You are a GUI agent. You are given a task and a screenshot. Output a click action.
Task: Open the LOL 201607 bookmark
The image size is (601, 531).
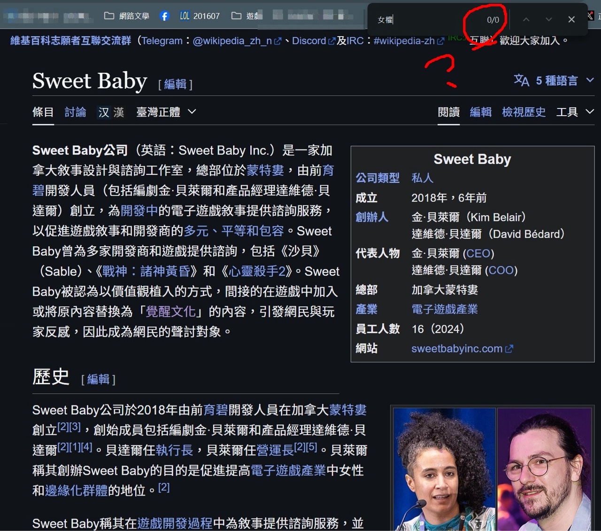tap(200, 16)
